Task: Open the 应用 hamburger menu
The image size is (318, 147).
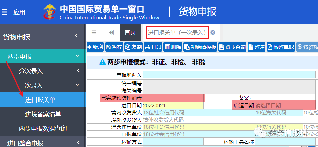Action: tap(4, 12)
